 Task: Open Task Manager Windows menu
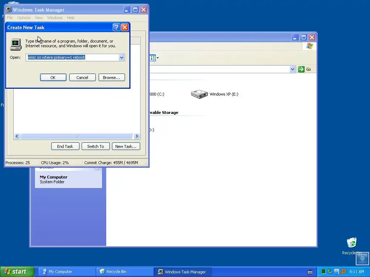55,18
